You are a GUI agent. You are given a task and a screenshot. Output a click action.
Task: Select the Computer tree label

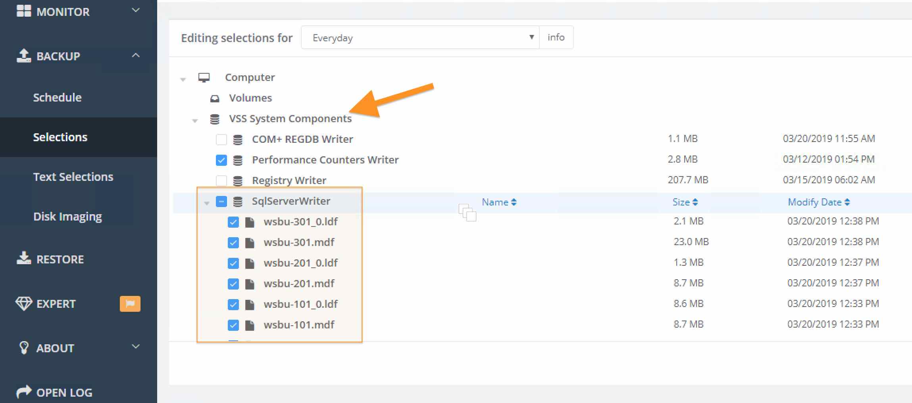click(250, 77)
